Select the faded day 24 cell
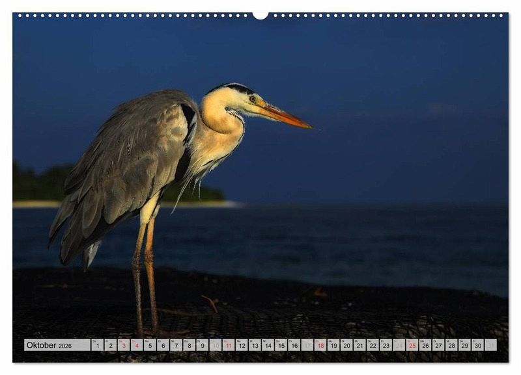Viewport: 521px width, 375px height. (x=399, y=345)
